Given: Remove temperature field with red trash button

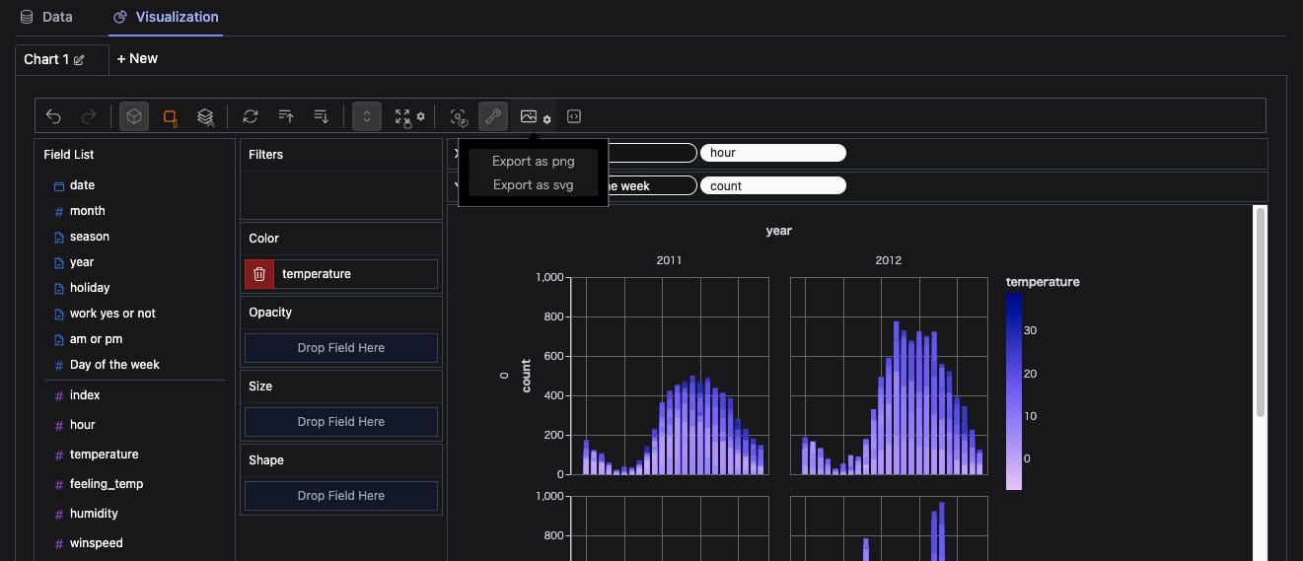Looking at the screenshot, I should click(x=259, y=274).
